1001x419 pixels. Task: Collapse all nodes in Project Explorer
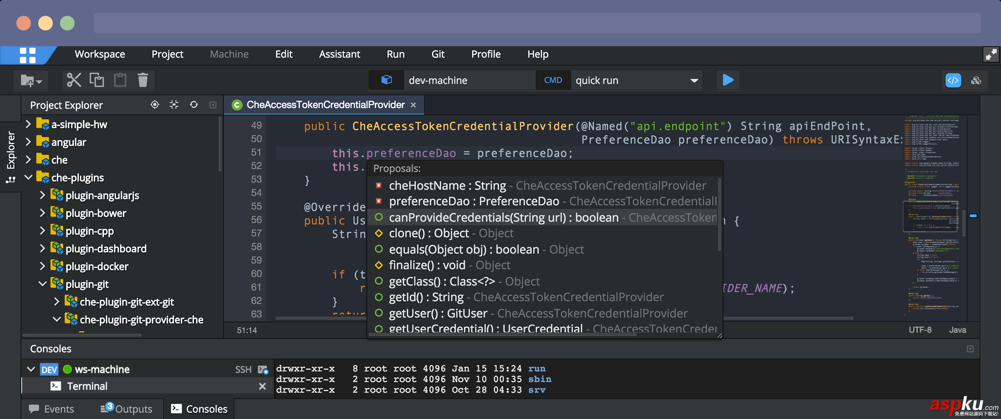[174, 105]
